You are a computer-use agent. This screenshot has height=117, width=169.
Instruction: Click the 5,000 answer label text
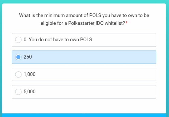[30, 91]
